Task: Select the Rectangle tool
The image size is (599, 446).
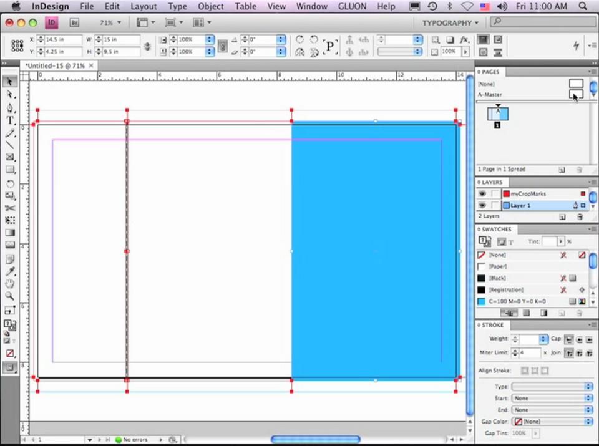Action: [10, 170]
